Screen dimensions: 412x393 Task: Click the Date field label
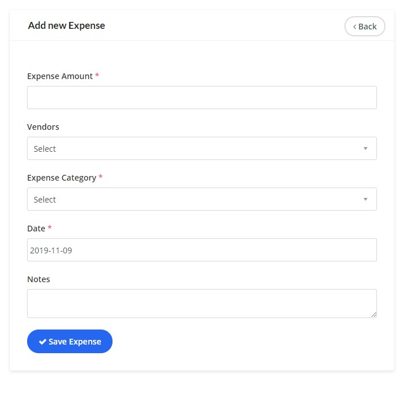(36, 229)
